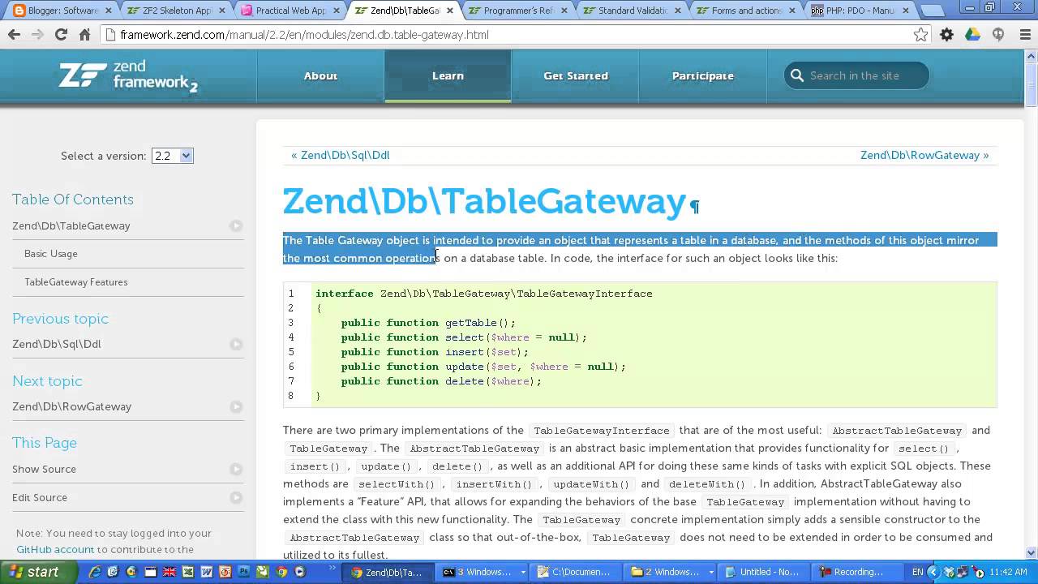Expand Zend\Db\Sql\Ddl arrow under Previous topic
This screenshot has height=584, width=1038.
coord(236,345)
